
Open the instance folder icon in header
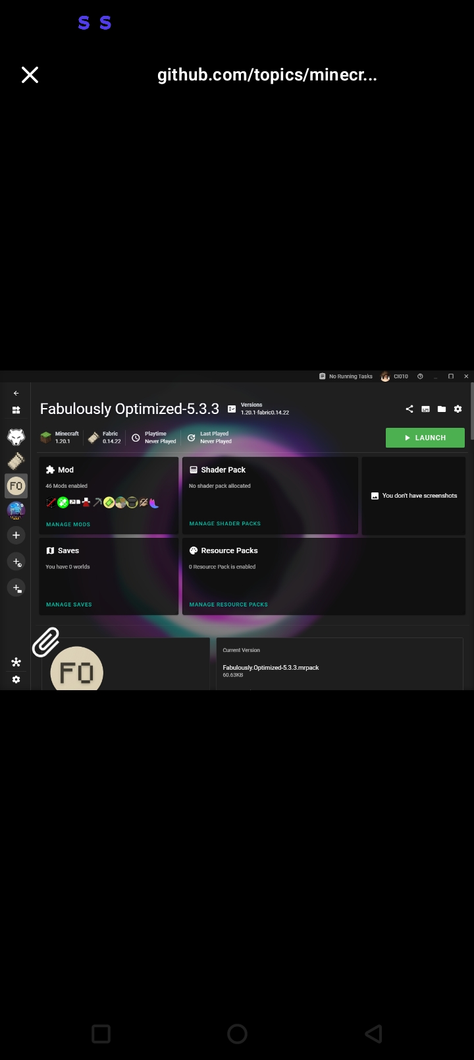(x=442, y=409)
